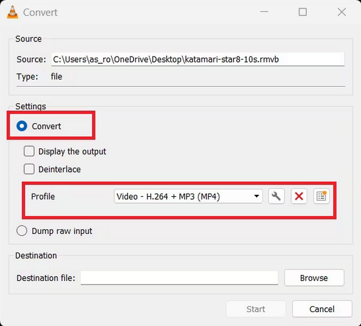This screenshot has width=361, height=326.
Task: Click the greyed Start button
Action: coord(256,309)
